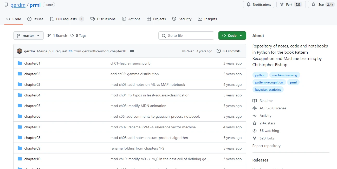The width and height of the screenshot is (337, 169).
Task: Select the Actions tab
Action: coord(131,19)
